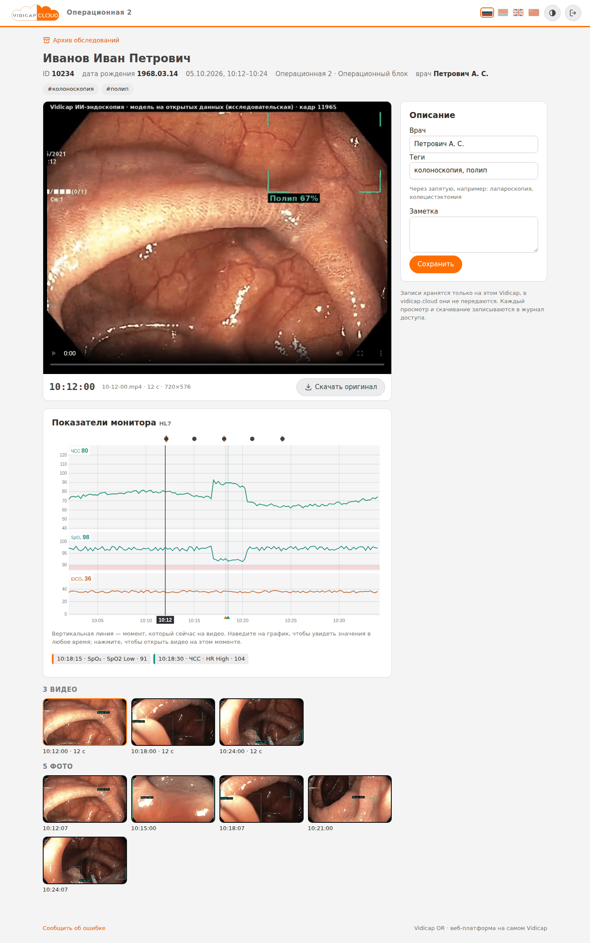Click timeline dot near 10:21
590x943 pixels.
[252, 439]
